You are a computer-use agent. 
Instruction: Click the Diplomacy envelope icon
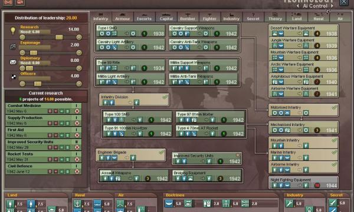(x=13, y=62)
